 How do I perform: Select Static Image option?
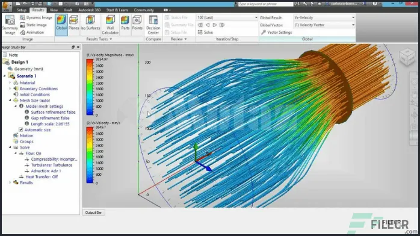coord(34,25)
